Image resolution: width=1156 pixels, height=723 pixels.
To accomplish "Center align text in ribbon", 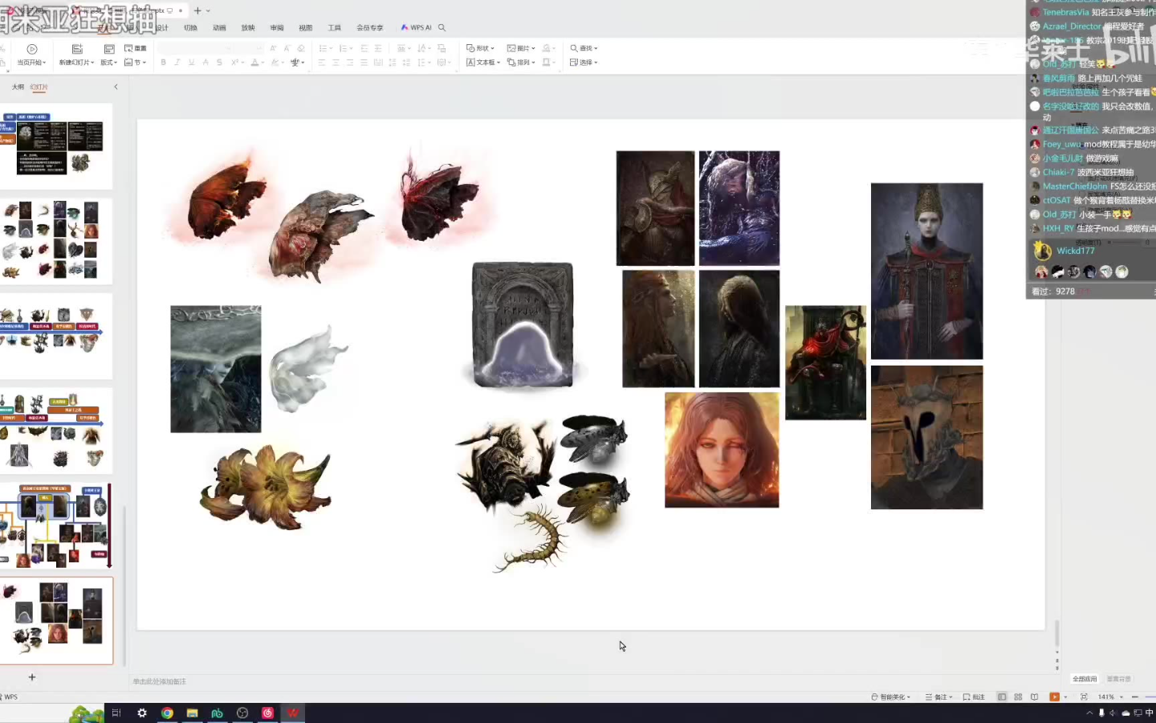I will [336, 63].
